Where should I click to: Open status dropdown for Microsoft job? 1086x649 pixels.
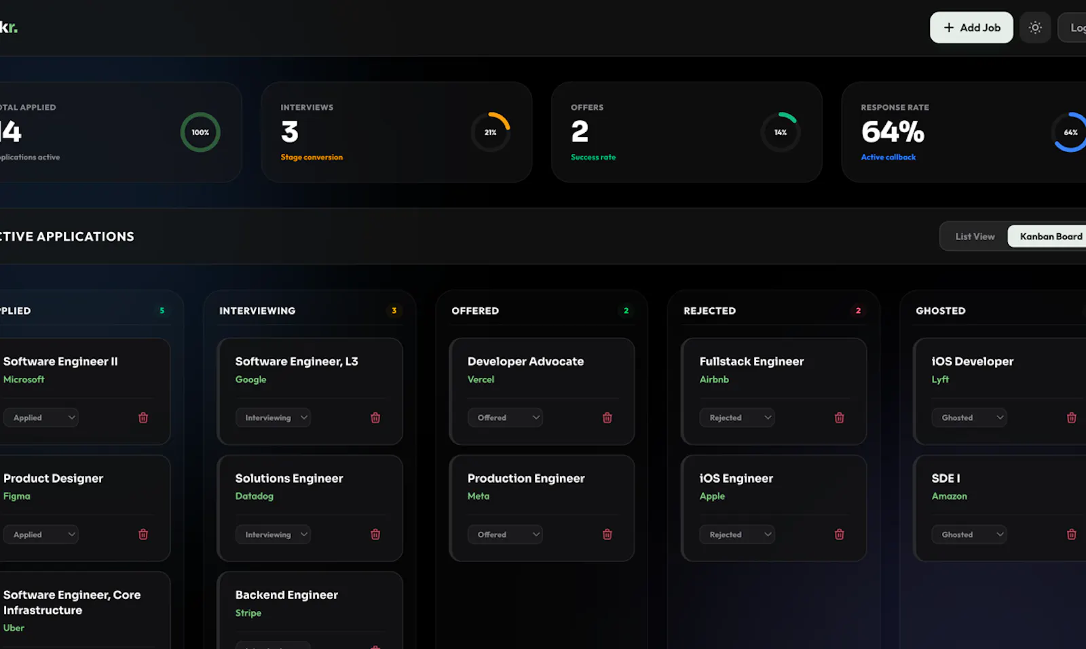pos(41,418)
